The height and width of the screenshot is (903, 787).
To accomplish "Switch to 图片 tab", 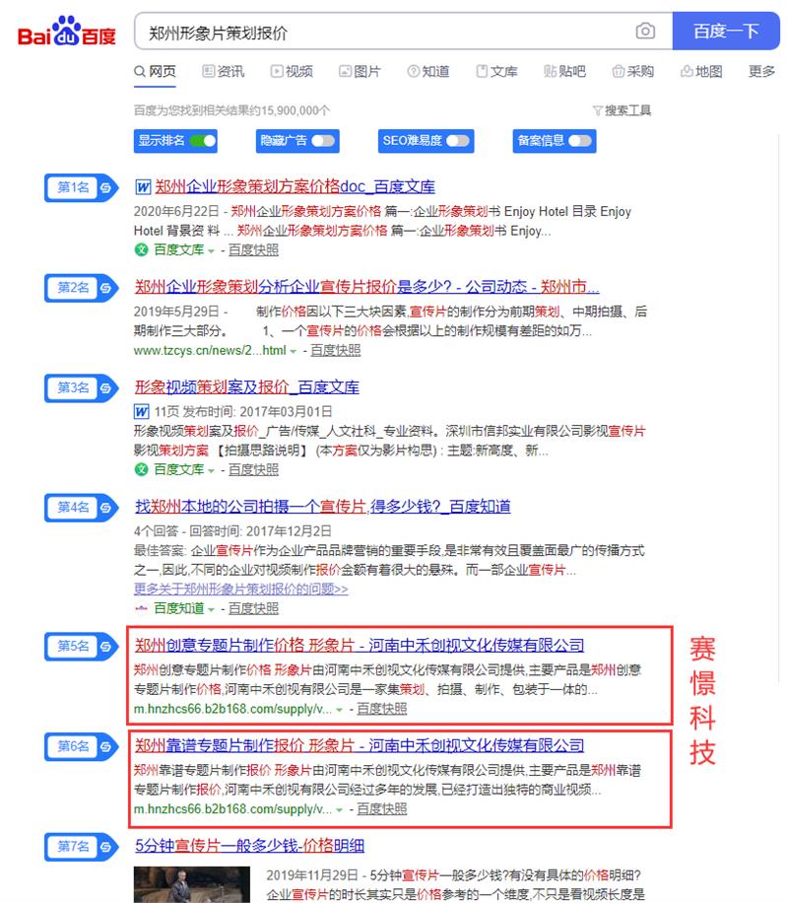I will point(360,71).
